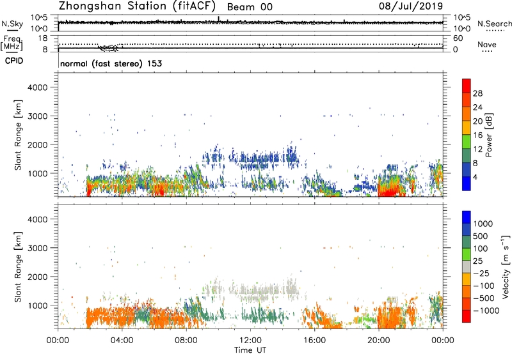Image resolution: width=512 pixels, height=354 pixels.
Task: Click the 2000 tick of velocity panel
Action: coord(38,277)
